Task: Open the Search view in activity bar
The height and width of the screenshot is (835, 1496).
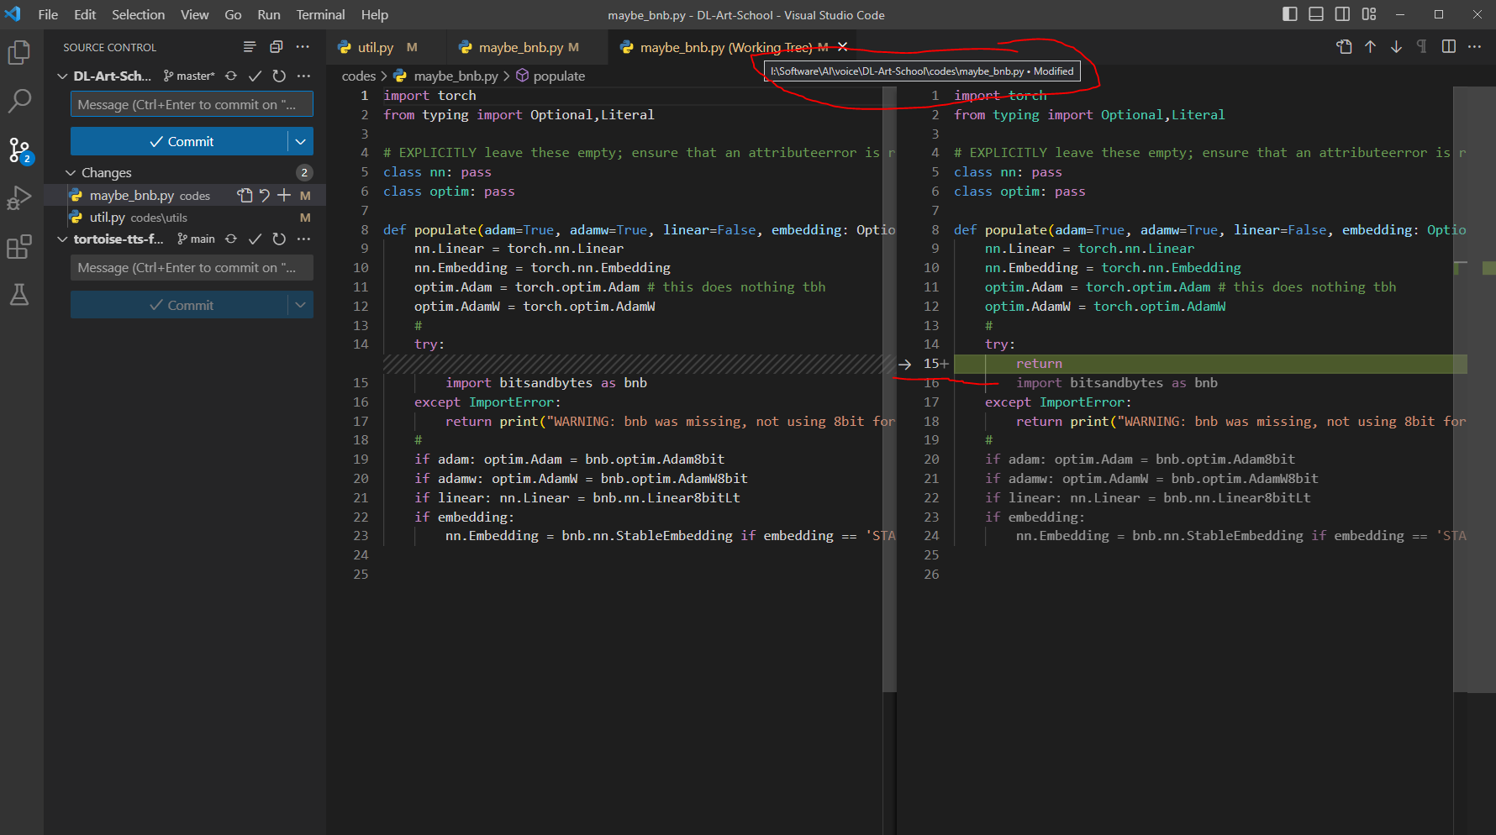Action: (x=19, y=102)
